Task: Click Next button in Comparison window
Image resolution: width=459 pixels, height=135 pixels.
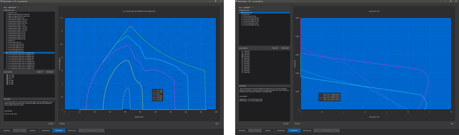Action: click(x=452, y=123)
